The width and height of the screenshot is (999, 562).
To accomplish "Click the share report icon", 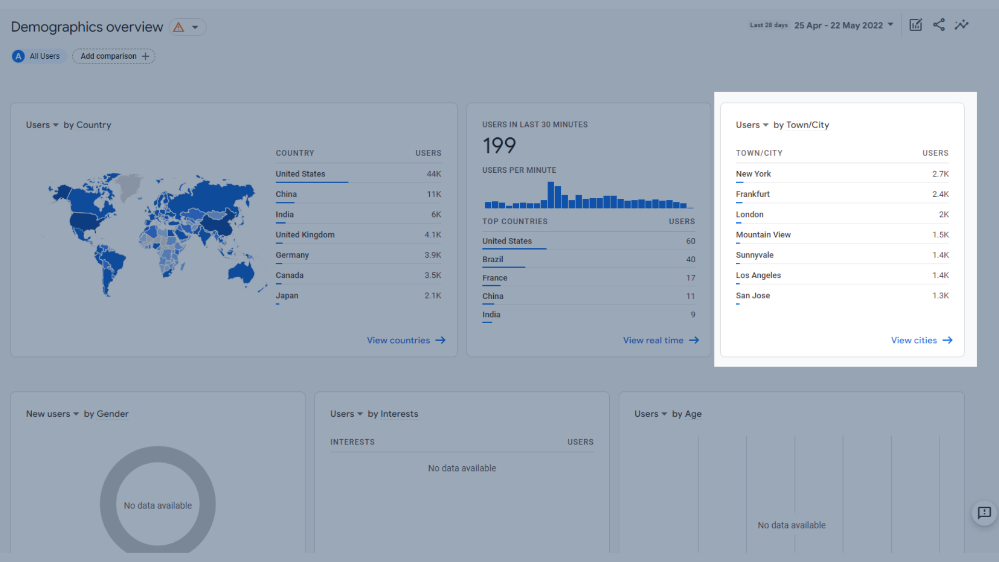I will (x=939, y=25).
